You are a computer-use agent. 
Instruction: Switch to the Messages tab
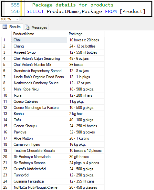pos(36,27)
